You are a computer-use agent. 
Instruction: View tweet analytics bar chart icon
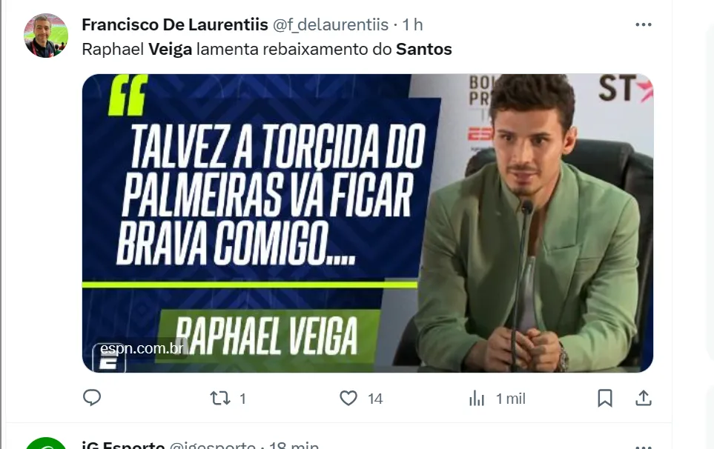(x=477, y=399)
